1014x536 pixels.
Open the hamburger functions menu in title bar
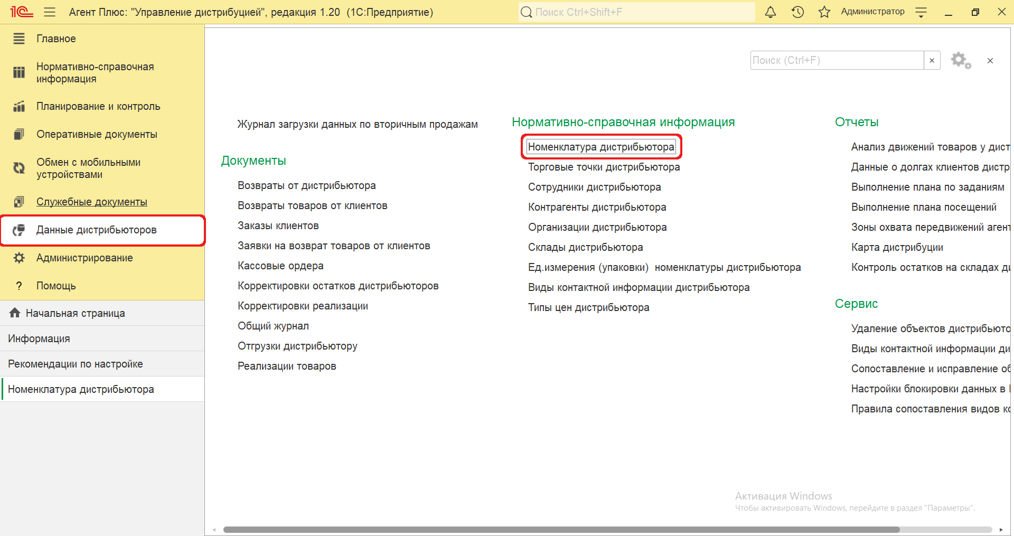(50, 12)
